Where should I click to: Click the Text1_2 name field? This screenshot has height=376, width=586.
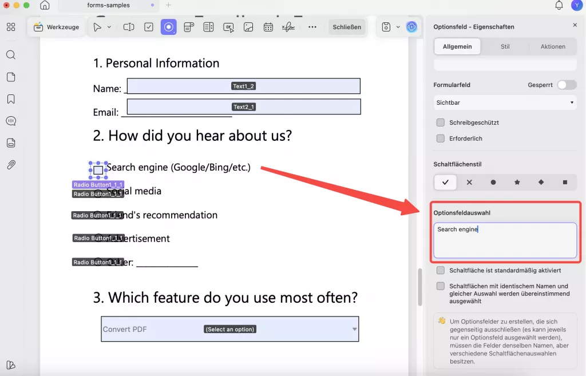[244, 86]
